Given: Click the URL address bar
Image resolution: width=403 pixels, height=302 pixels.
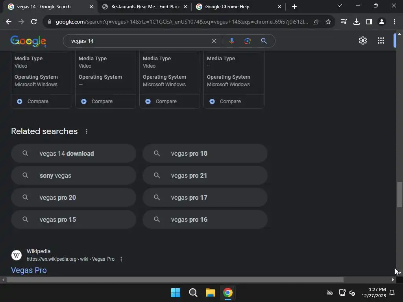Looking at the screenshot, I should tap(181, 22).
